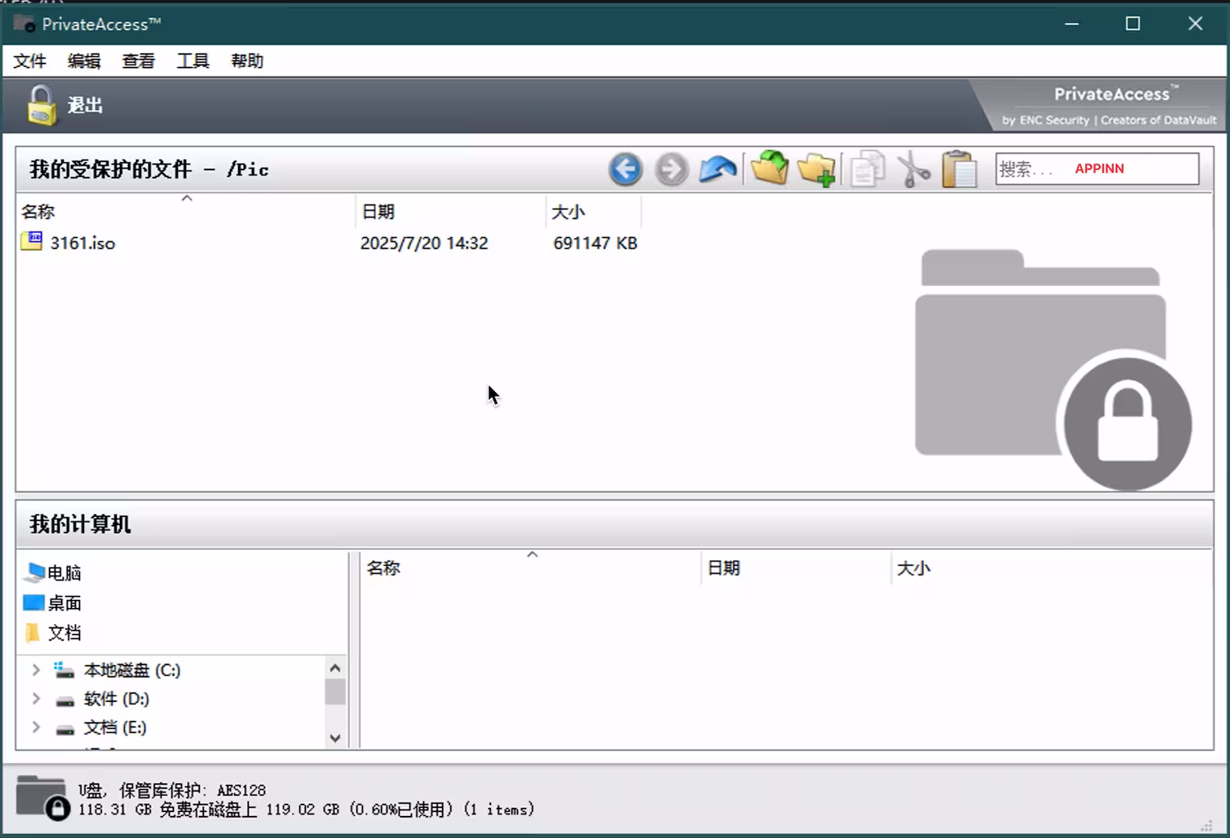The width and height of the screenshot is (1230, 838).
Task: Expand the 本地磁盘 (C:) node
Action: pos(36,670)
